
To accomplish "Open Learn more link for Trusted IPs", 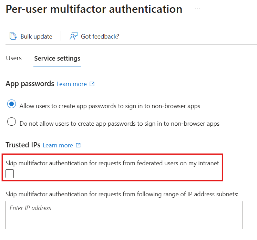I will point(58,145).
